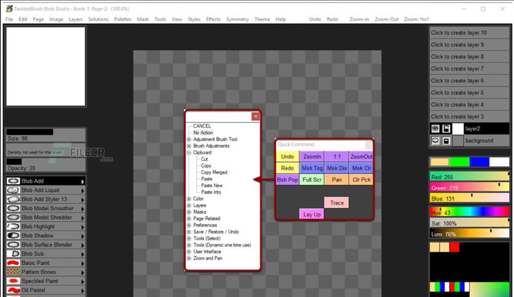The image size is (514, 297).
Task: Click Clr Pck quick command button
Action: [362, 180]
